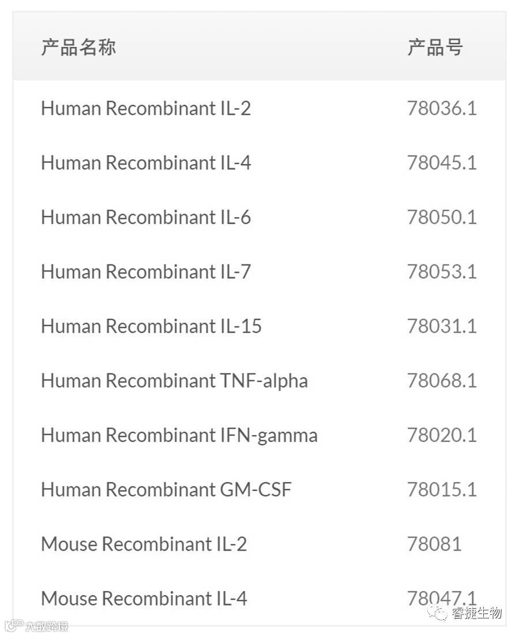Open Human Recombinant IL-2 product
Viewport: 519px width, 636px height.
[146, 109]
